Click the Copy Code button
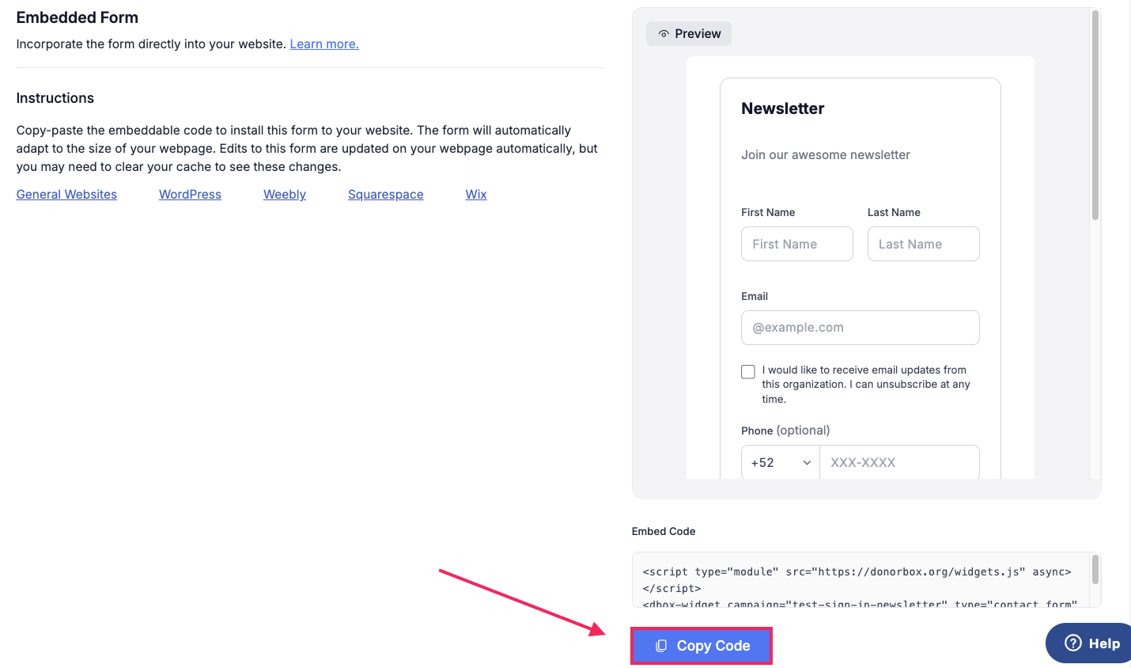Viewport: 1131px width, 668px height. pyautogui.click(x=702, y=646)
